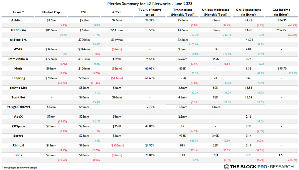Viewport: 299px width, 170px height.
Task: Click the Optimism row label
Action: [x=18, y=30]
